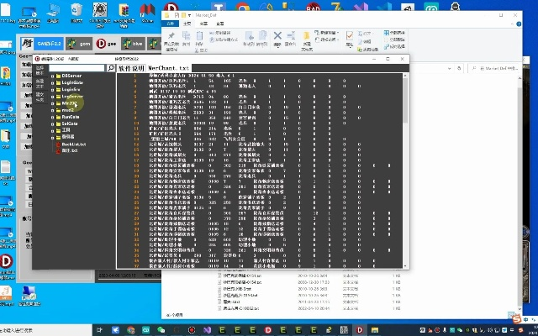Switch to the MerChant.txt tab
Image resolution: width=538 pixels, height=336 pixels.
coord(170,67)
